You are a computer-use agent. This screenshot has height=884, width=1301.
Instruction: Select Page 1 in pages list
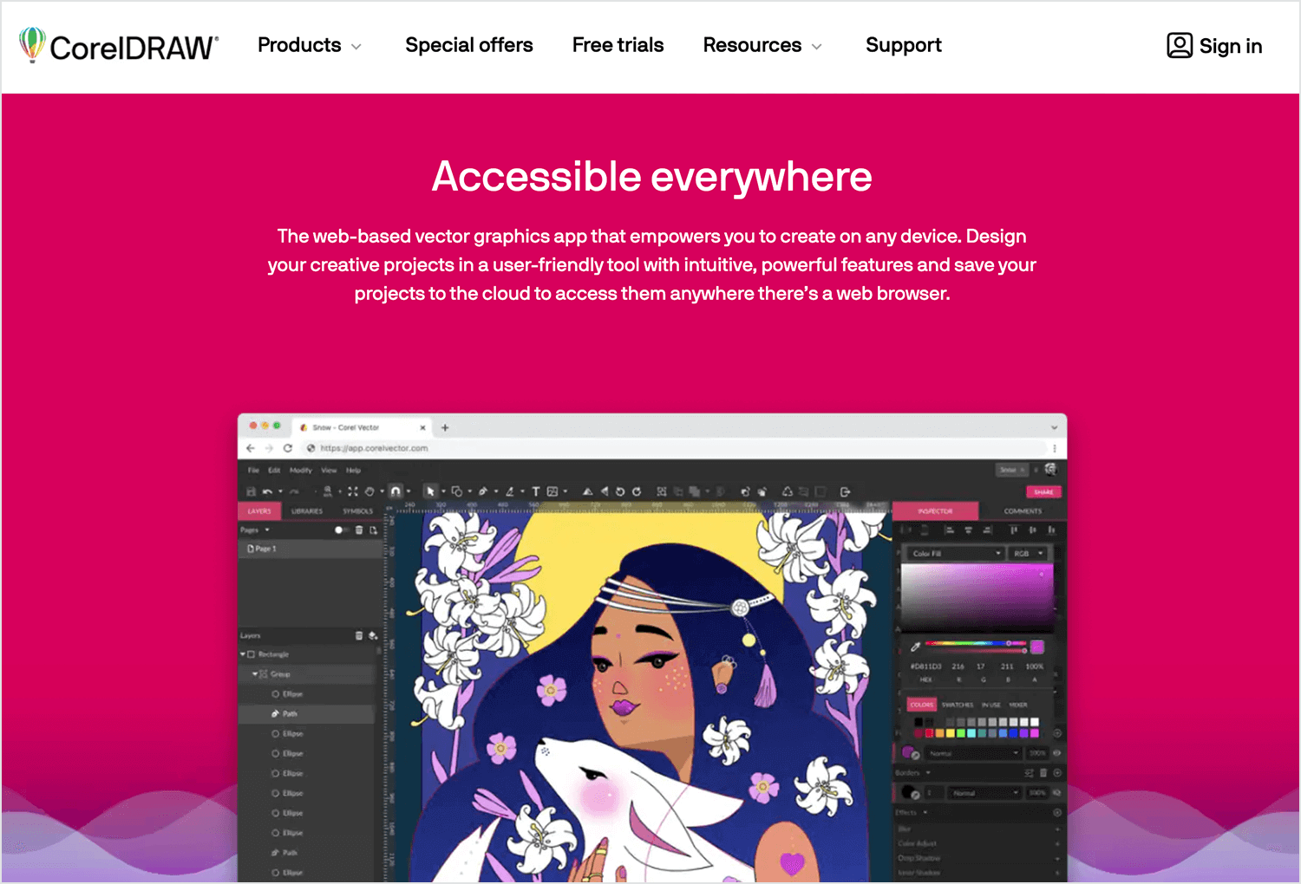(x=310, y=549)
